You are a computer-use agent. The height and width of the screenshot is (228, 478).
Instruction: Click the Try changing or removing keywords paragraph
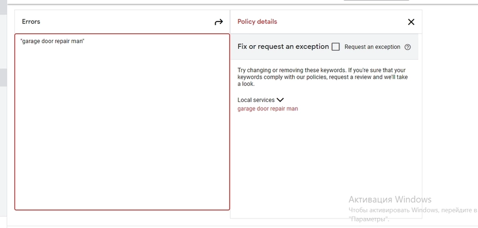pyautogui.click(x=323, y=77)
